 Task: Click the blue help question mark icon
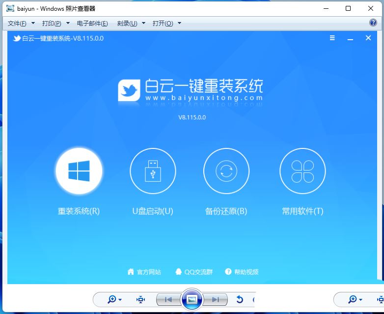[x=373, y=23]
